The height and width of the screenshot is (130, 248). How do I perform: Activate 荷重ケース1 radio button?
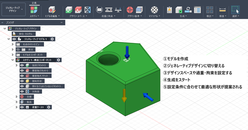click(x=49, y=107)
